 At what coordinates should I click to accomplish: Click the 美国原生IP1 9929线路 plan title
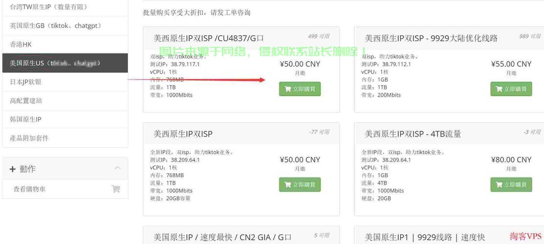click(x=425, y=238)
